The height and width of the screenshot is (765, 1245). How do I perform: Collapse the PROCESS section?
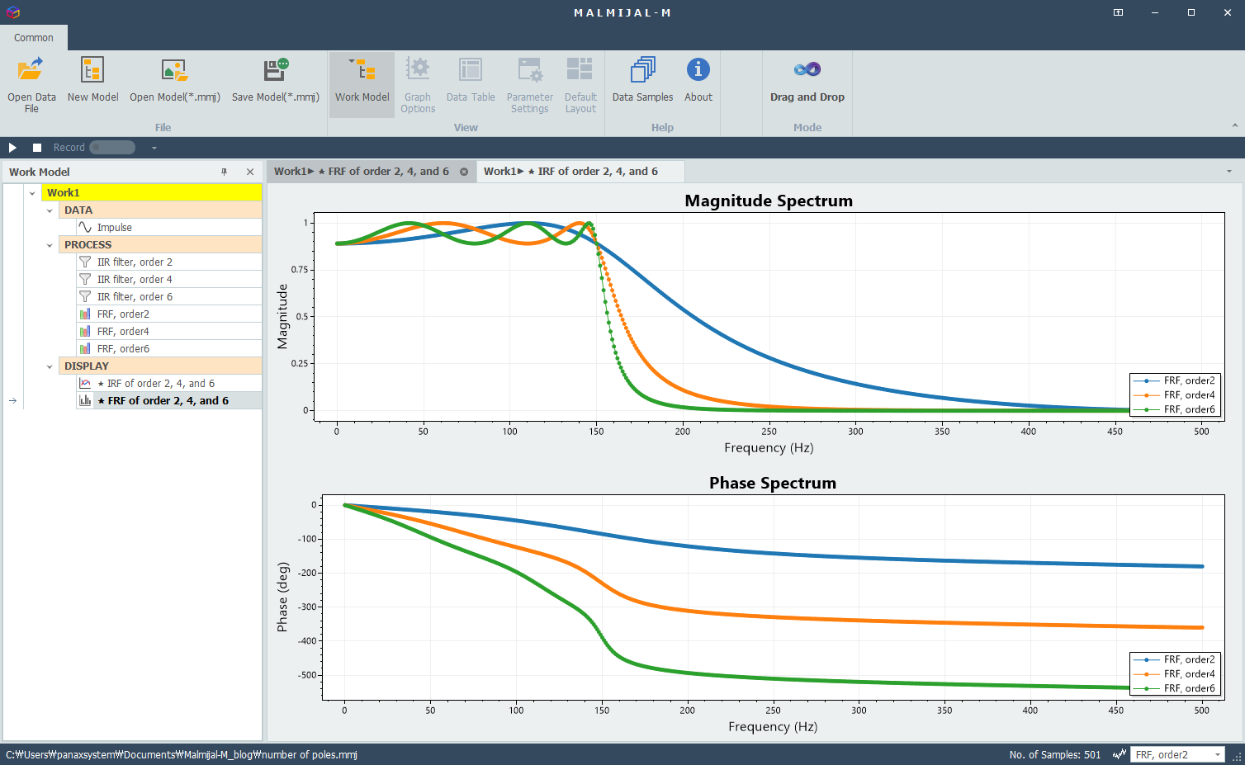pyautogui.click(x=50, y=245)
